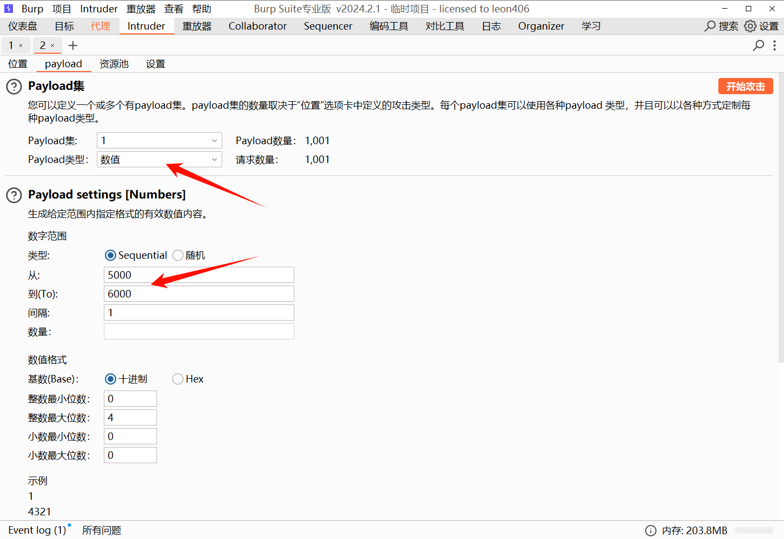Switch to the 目标 tab
This screenshot has height=539, width=784.
pos(65,26)
